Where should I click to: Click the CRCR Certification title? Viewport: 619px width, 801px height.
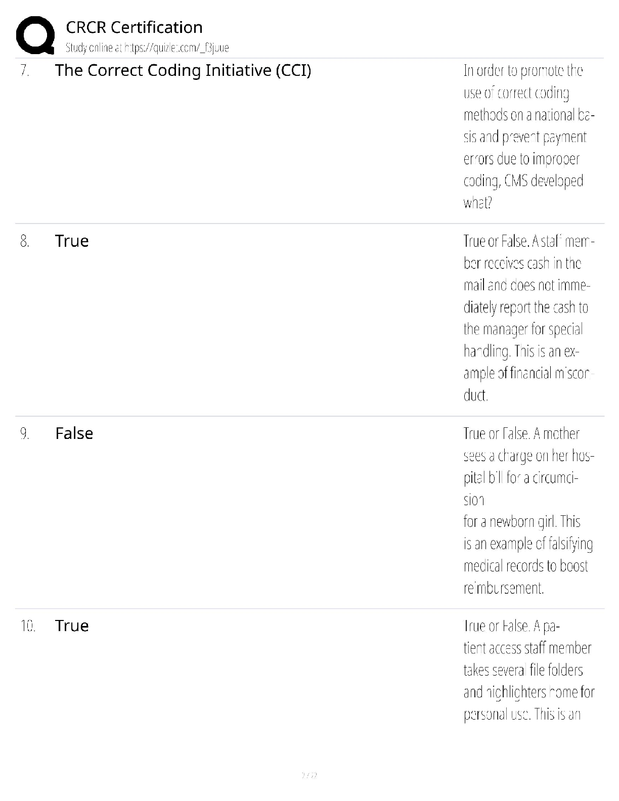134,27
